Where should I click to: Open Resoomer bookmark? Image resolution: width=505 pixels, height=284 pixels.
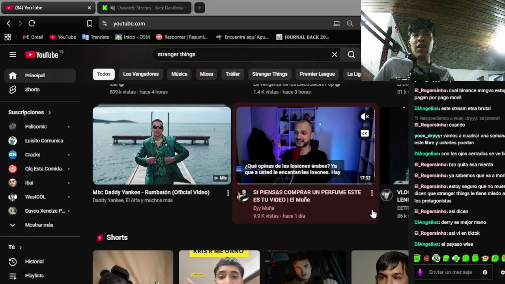point(181,37)
